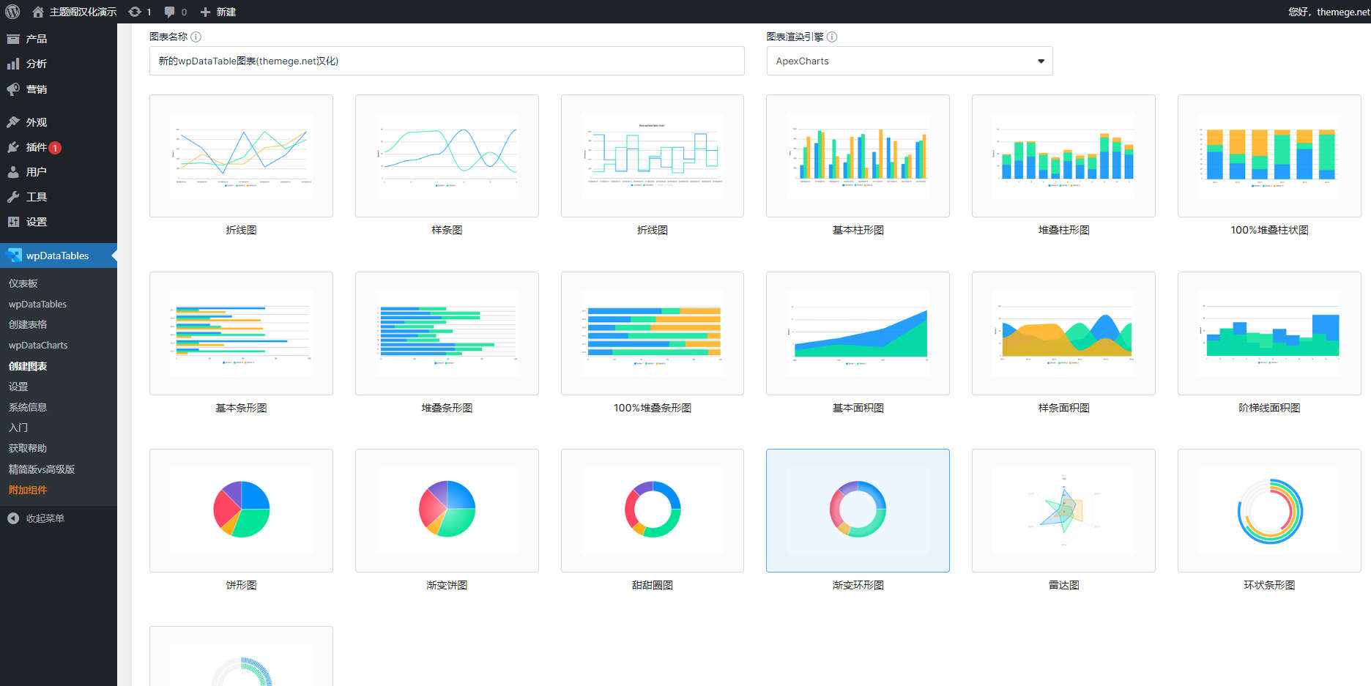Open the 系统信息 submenu item
Image resolution: width=1371 pixels, height=686 pixels.
pyautogui.click(x=28, y=407)
